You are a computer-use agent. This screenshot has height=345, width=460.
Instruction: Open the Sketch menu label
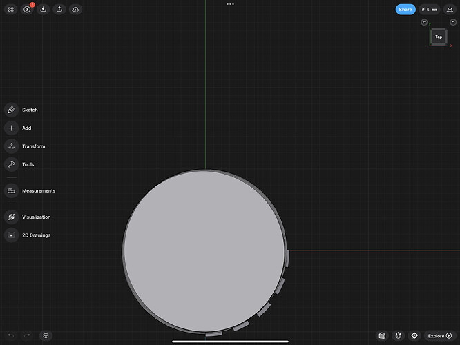30,110
